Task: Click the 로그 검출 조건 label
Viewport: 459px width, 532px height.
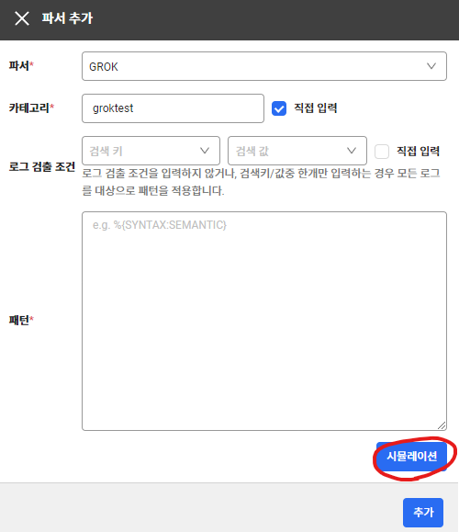Action: 42,167
